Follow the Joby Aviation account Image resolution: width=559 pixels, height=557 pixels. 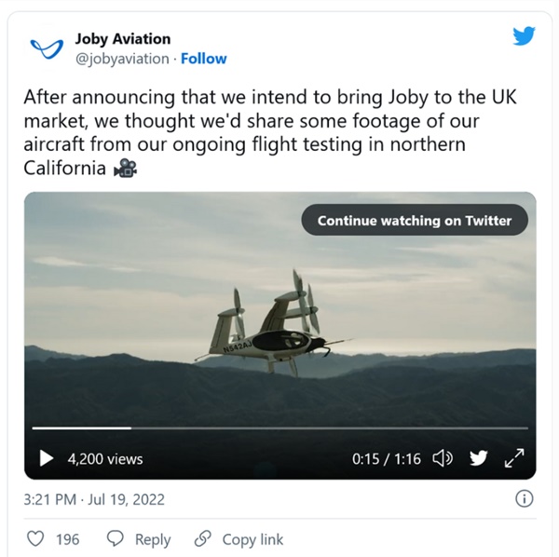[204, 58]
